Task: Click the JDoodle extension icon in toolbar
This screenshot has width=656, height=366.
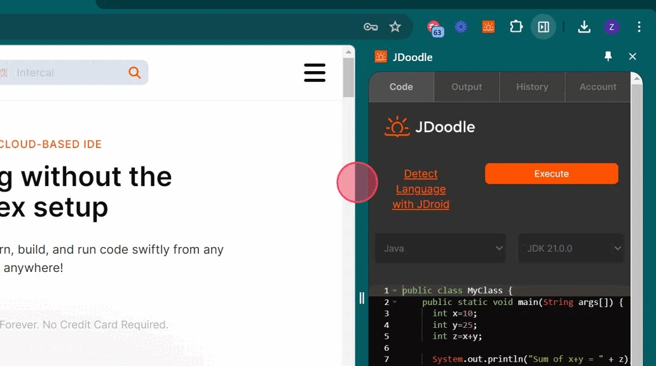Action: [488, 27]
